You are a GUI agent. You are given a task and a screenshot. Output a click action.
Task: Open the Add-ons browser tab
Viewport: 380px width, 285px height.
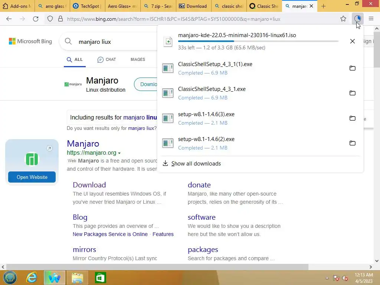(x=17, y=6)
